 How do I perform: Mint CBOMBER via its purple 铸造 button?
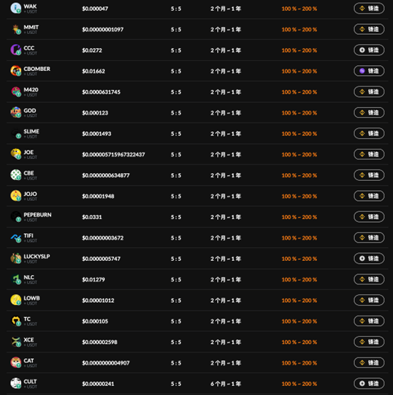[369, 71]
